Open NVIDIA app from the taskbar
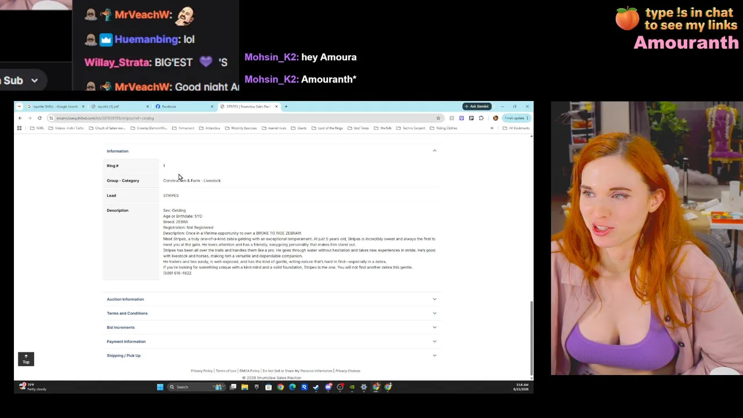Screen dimensions: 743x418 [x=352, y=387]
